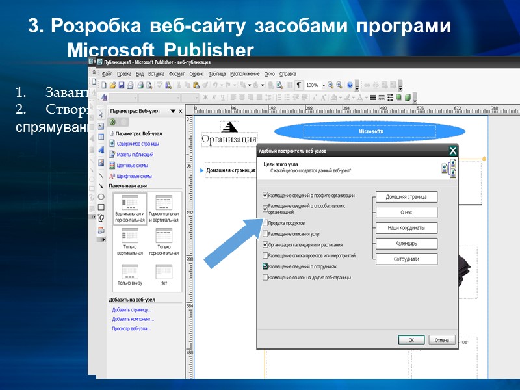
Task: Open the task pane title dropdown arrow
Action: tap(173, 111)
